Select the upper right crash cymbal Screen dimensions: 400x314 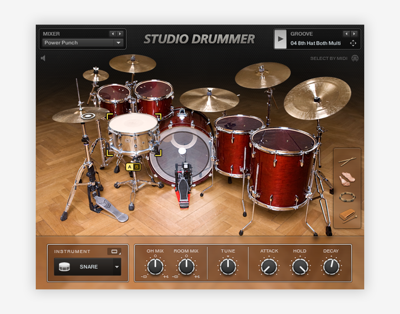coord(262,75)
